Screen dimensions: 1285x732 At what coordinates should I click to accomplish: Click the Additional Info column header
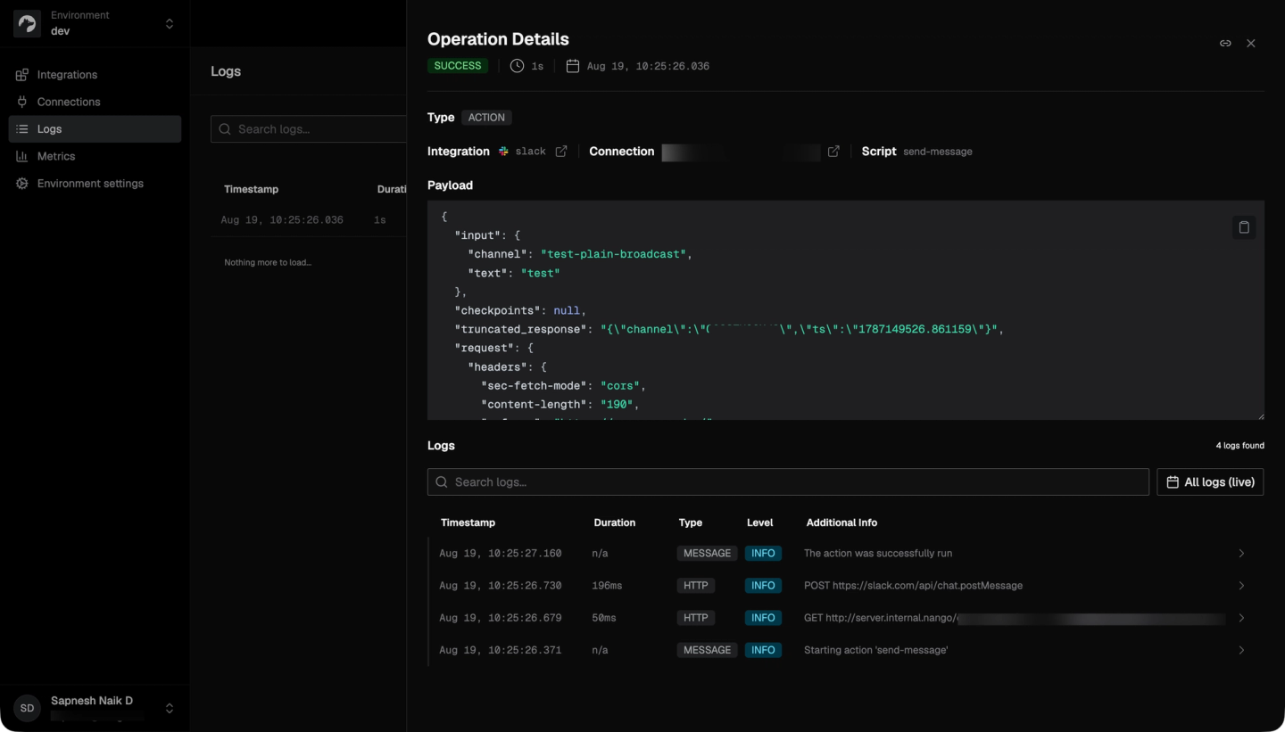tap(841, 522)
